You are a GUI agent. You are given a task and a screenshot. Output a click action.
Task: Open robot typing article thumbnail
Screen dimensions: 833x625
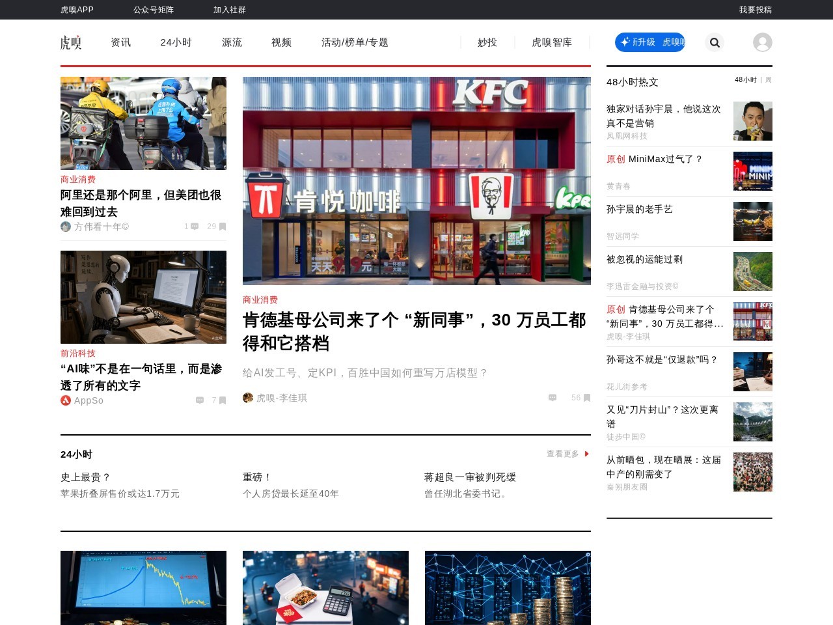pyautogui.click(x=143, y=297)
